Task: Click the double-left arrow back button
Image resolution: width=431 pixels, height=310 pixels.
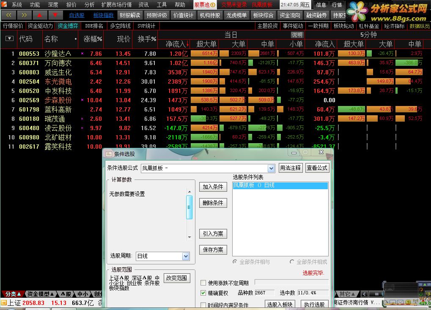Action: tap(8, 15)
